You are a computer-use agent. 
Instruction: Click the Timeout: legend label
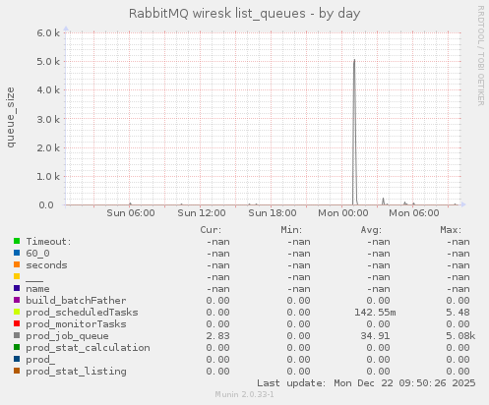(x=48, y=242)
